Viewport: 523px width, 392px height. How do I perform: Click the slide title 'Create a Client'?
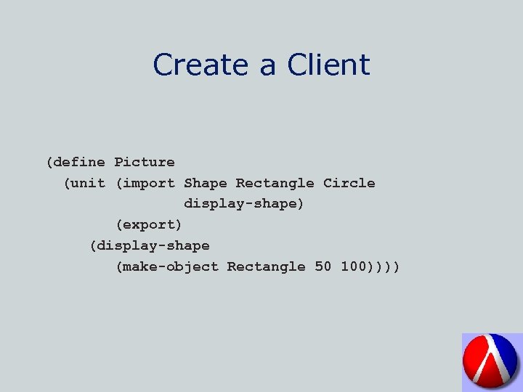(261, 65)
